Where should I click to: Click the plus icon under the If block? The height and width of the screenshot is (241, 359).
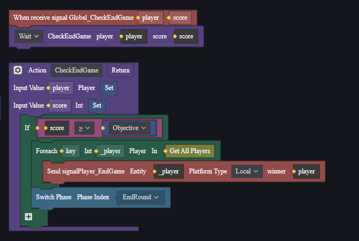[29, 217]
